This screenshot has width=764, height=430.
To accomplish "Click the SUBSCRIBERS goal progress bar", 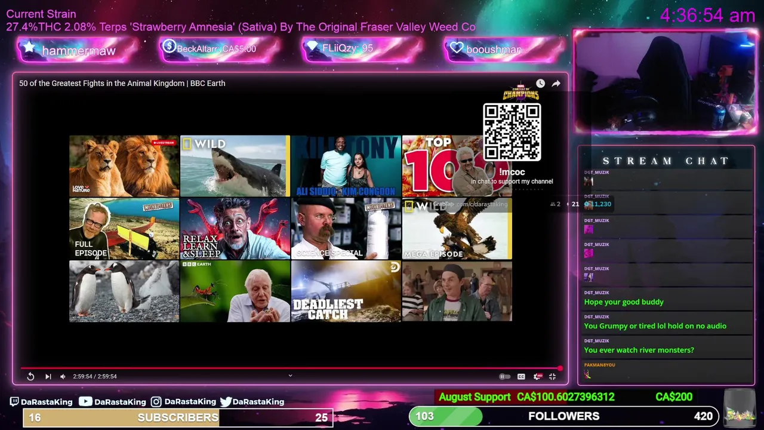I will tap(178, 417).
